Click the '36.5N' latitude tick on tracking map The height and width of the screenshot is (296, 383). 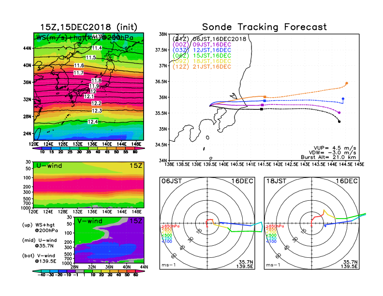click(x=161, y=82)
